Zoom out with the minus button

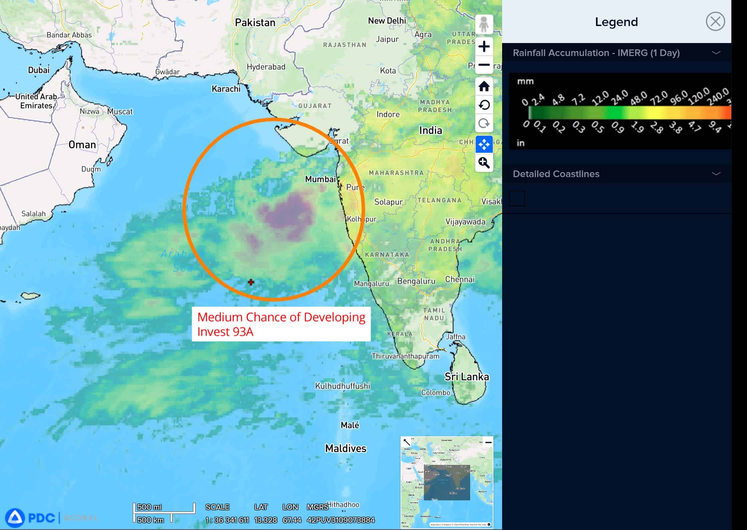(x=484, y=65)
